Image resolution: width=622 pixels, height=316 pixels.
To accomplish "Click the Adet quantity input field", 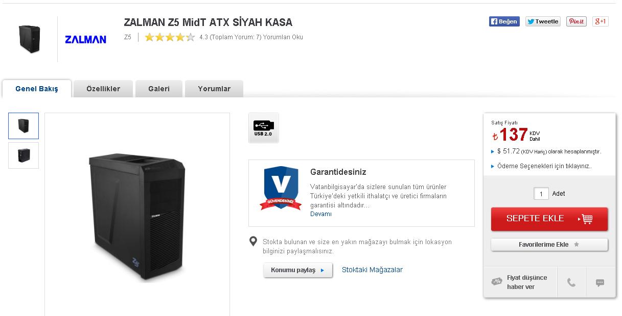I will (541, 194).
